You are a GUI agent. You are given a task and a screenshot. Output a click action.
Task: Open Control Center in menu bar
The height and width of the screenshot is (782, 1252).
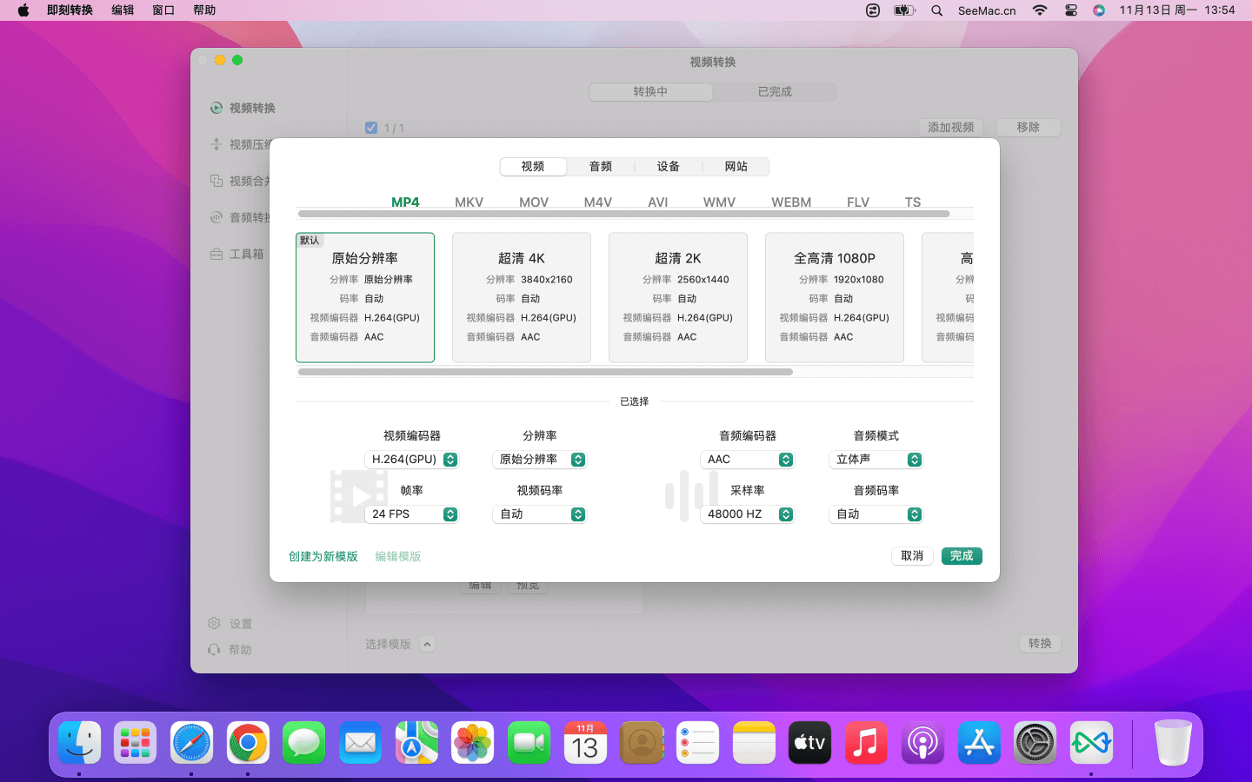pyautogui.click(x=1071, y=10)
